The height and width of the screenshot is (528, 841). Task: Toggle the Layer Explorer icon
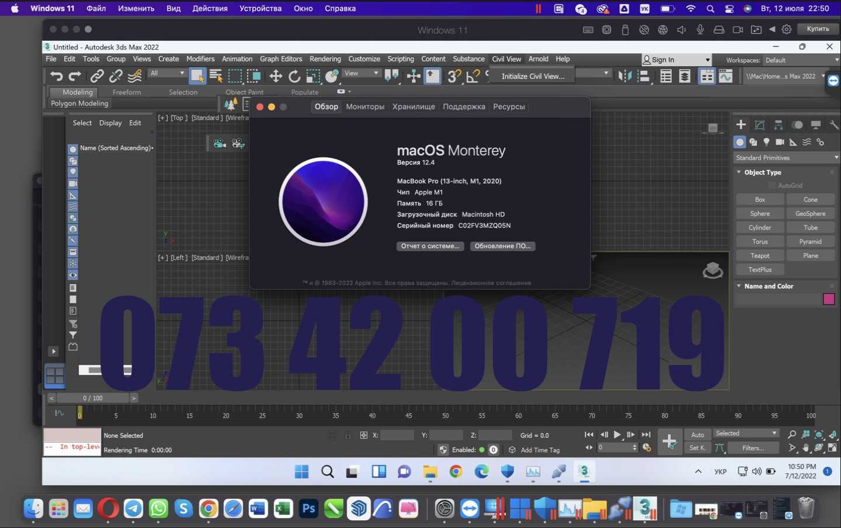(684, 76)
